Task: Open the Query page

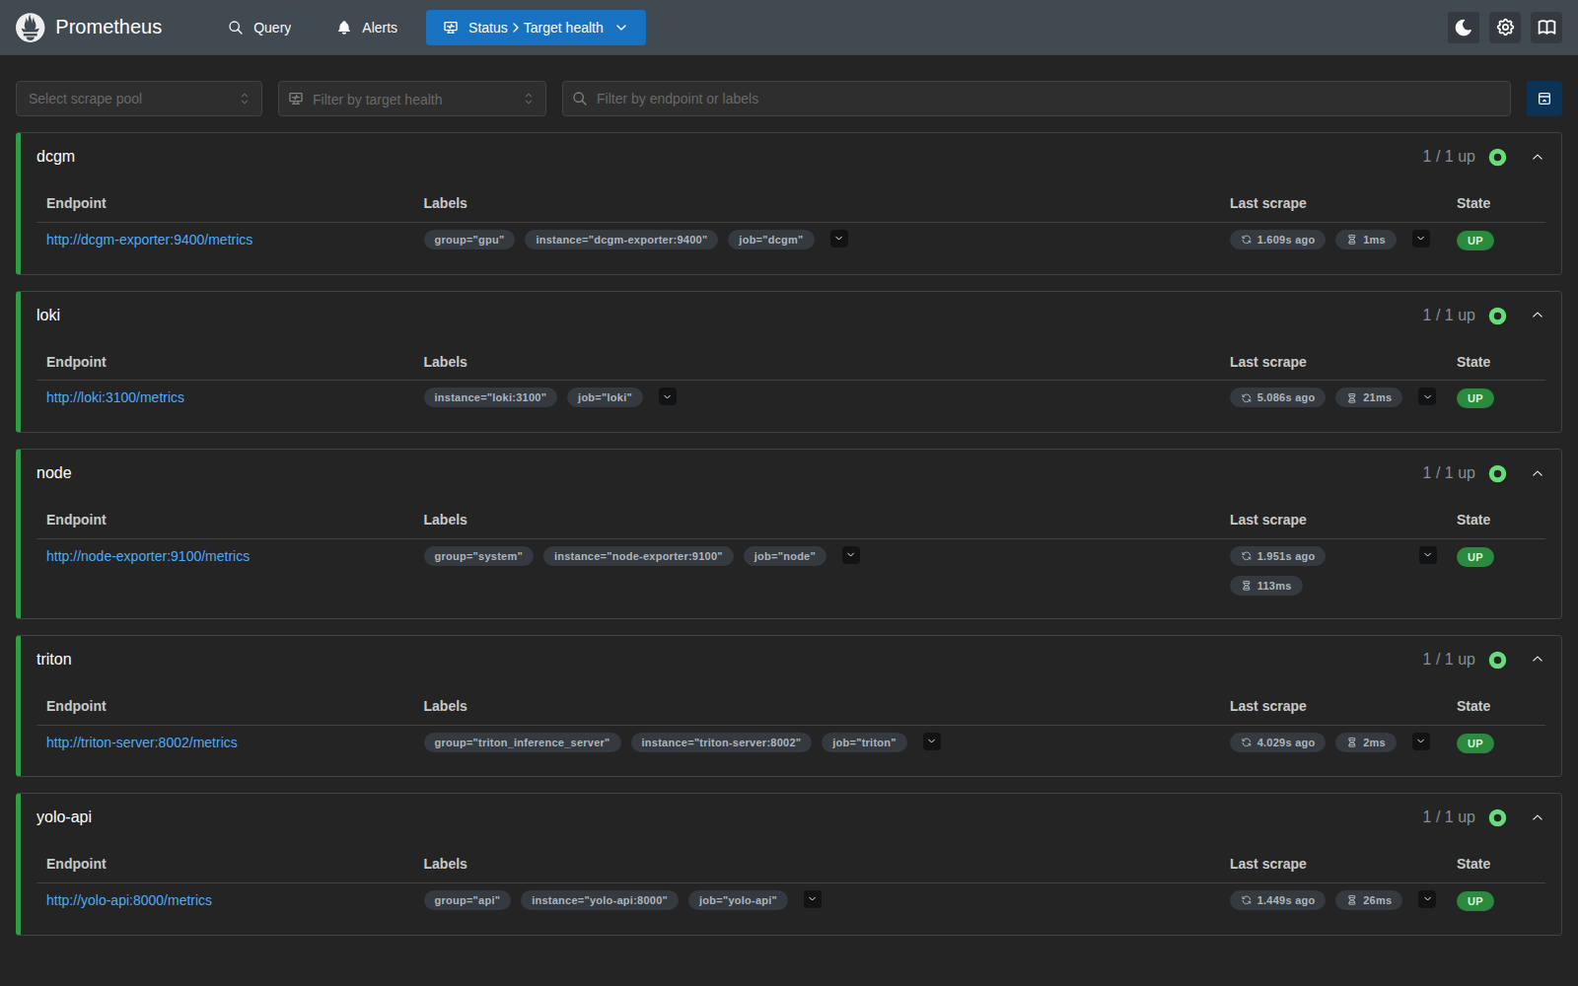Action: [x=260, y=28]
